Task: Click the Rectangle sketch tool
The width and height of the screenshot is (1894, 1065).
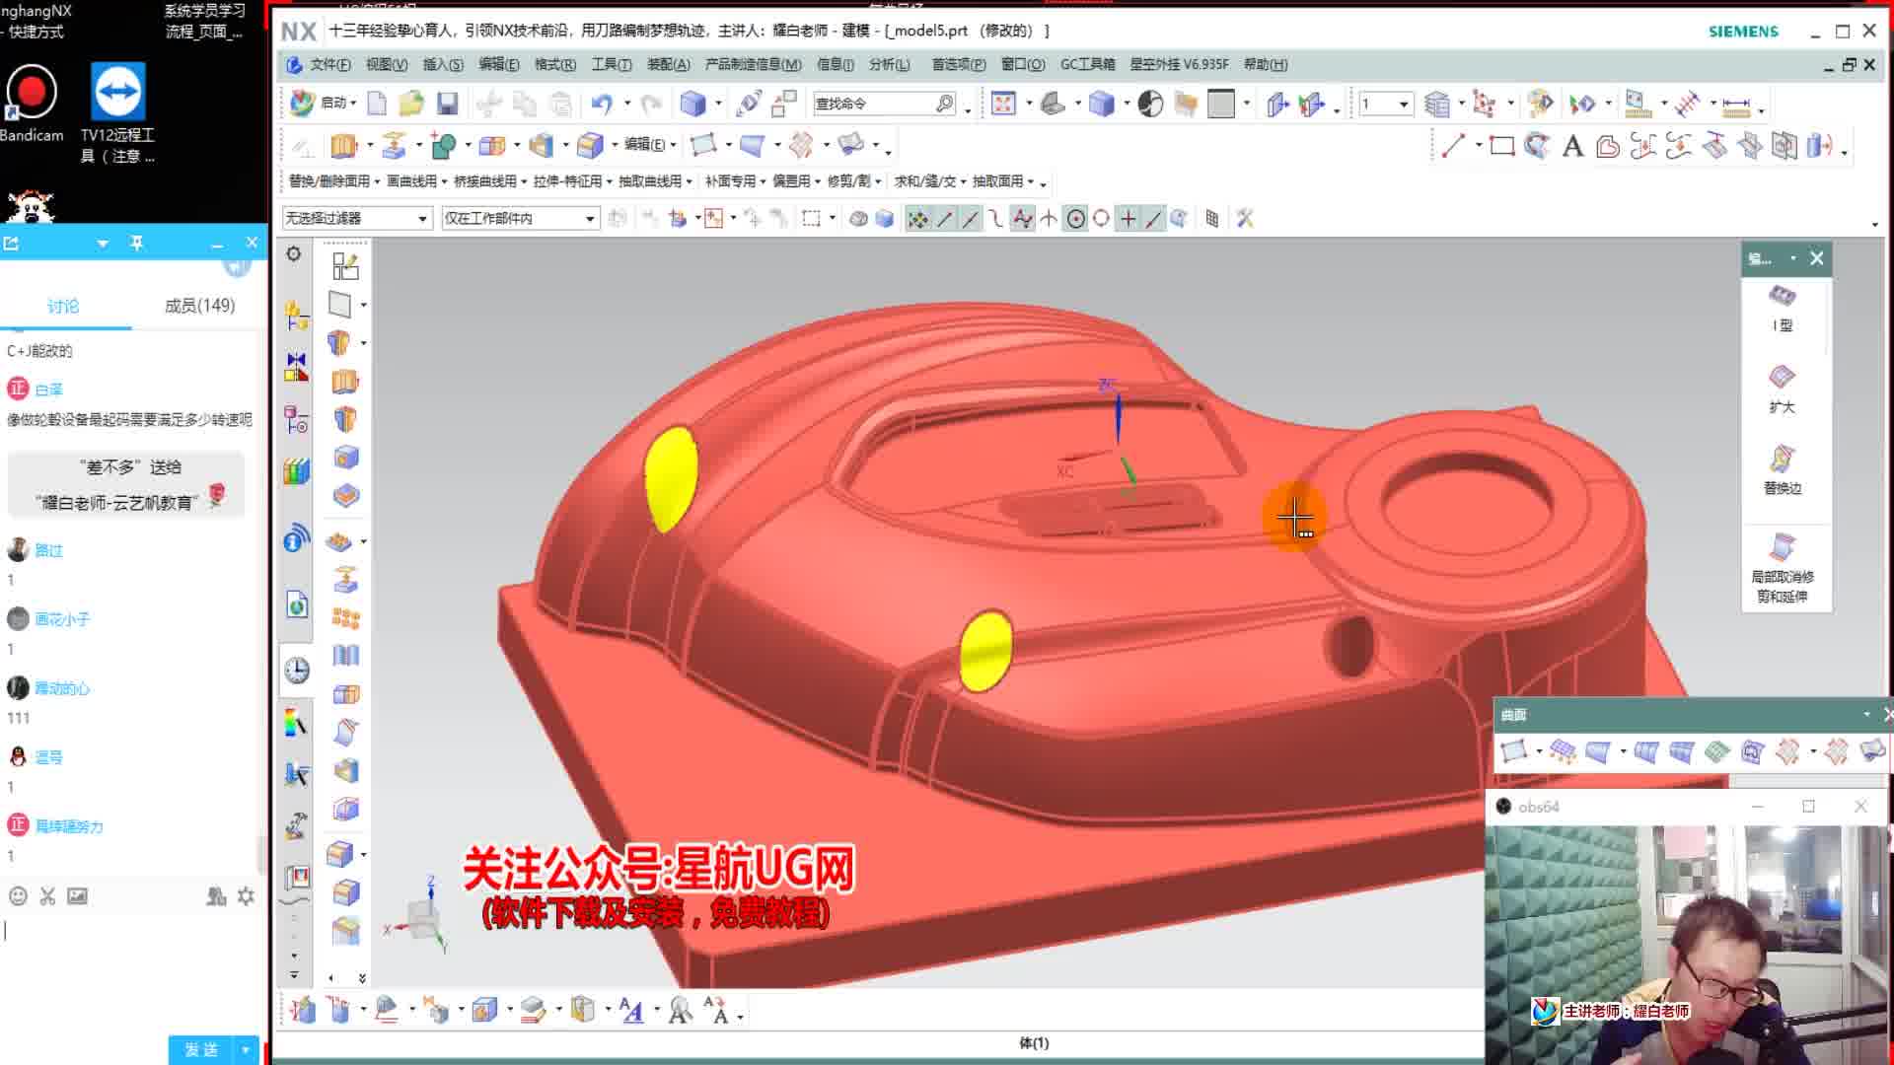Action: pos(1501,147)
